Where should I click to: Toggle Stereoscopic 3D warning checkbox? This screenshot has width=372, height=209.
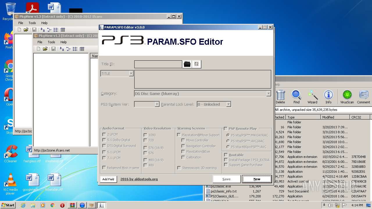click(179, 168)
